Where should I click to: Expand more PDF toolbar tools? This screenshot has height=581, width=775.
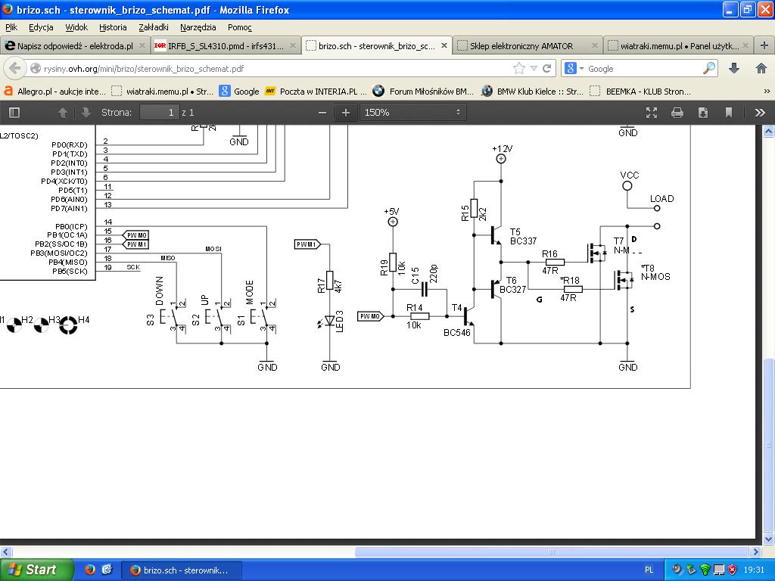(x=759, y=113)
